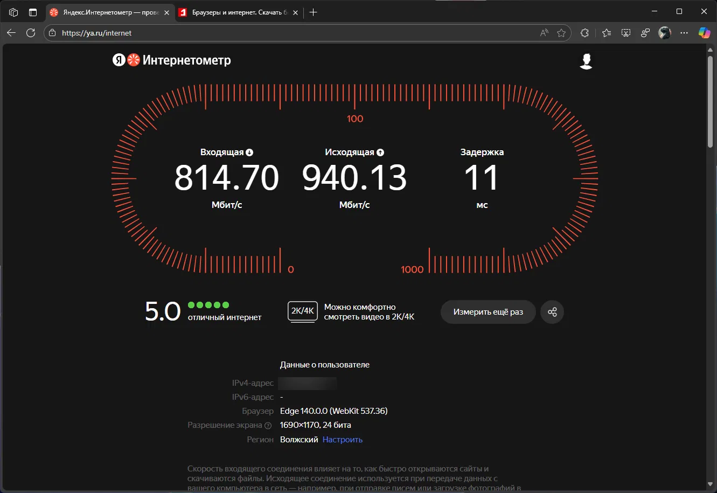Open the Favorites list icon
The height and width of the screenshot is (493, 717).
(606, 33)
